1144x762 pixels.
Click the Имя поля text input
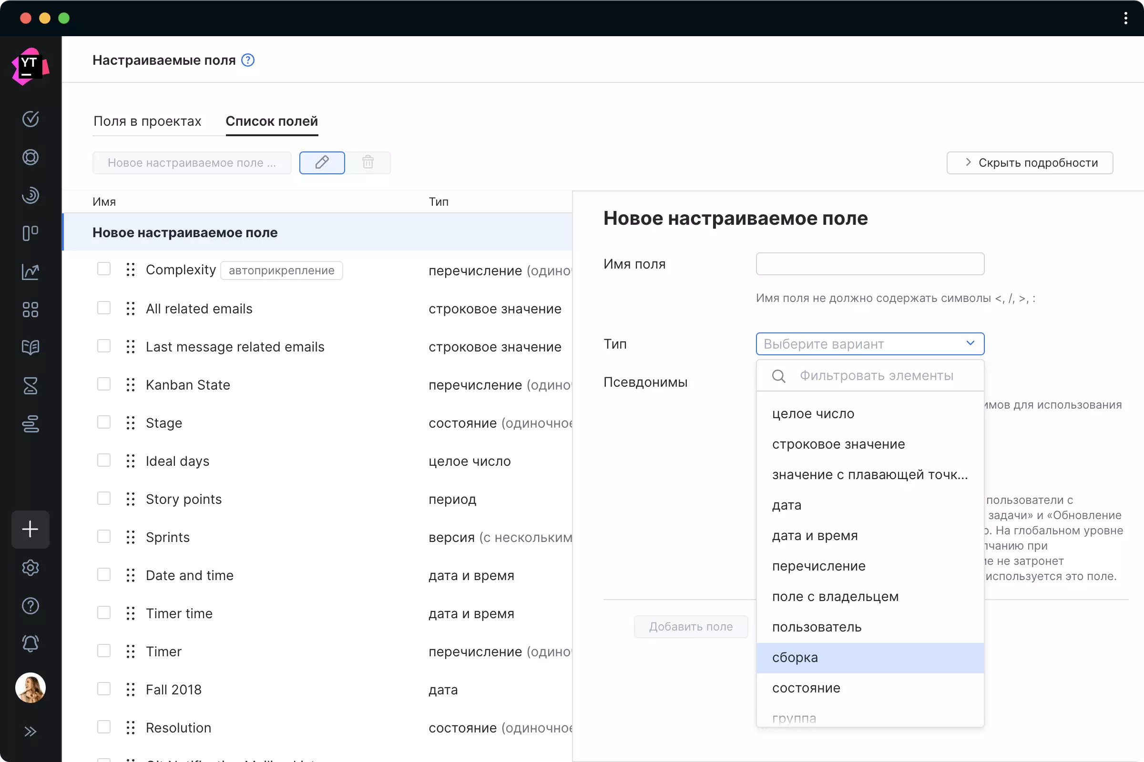(869, 264)
